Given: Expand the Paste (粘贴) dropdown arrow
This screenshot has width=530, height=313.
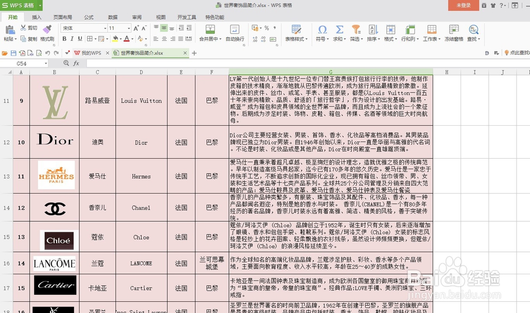Looking at the screenshot, I should (x=15, y=39).
